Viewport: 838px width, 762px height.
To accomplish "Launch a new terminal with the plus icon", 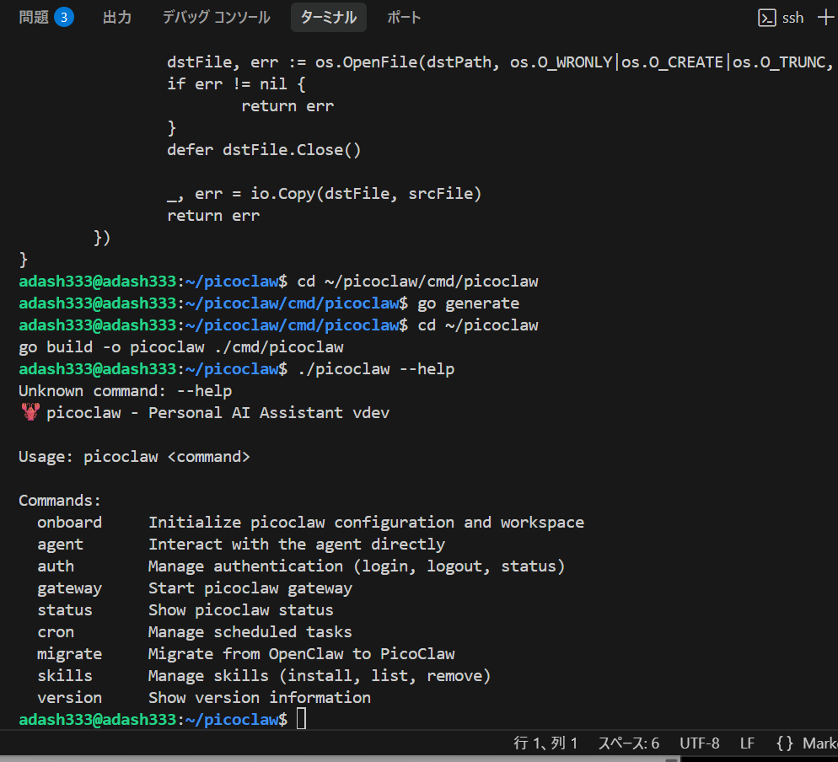I will (x=825, y=18).
